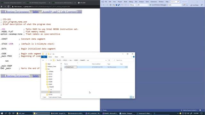Follow the Runtime Environment link at page top
Screen dimensions: 205x115
pyautogui.click(x=17, y=11)
